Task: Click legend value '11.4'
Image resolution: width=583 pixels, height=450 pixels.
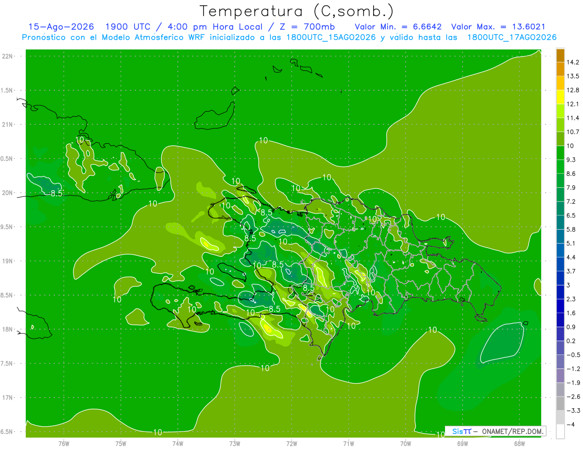Action: (x=573, y=118)
